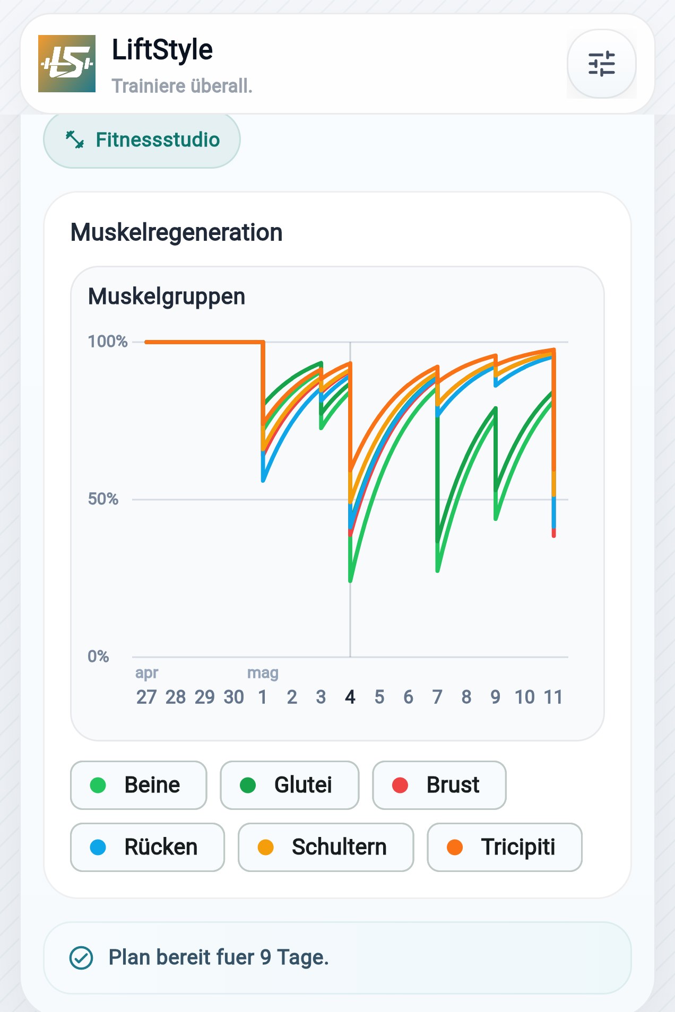Select the Fitnessstudio location chip
The width and height of the screenshot is (675, 1012).
tap(142, 140)
